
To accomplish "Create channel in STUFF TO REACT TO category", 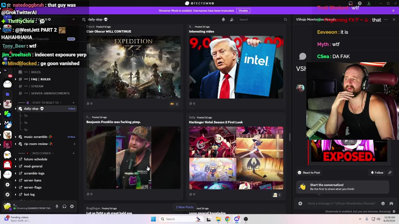I will tap(74, 103).
